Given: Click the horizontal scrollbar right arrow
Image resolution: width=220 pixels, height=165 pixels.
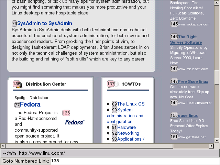Looking at the screenshot, I should click(211, 146).
